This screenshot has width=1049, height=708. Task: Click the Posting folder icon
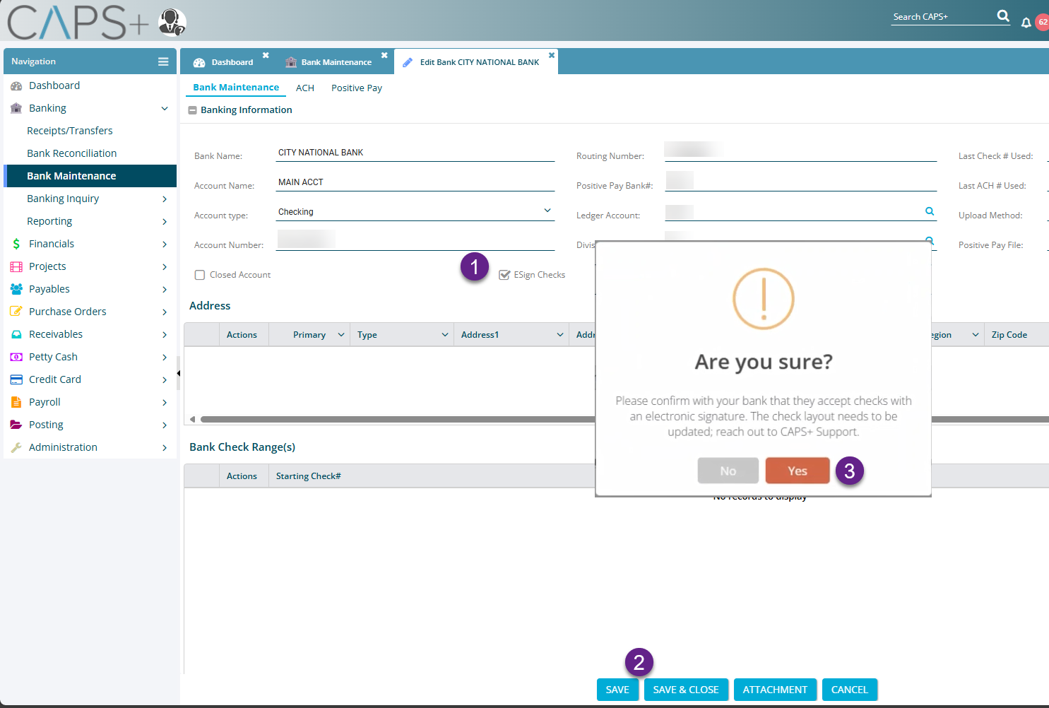tap(16, 425)
